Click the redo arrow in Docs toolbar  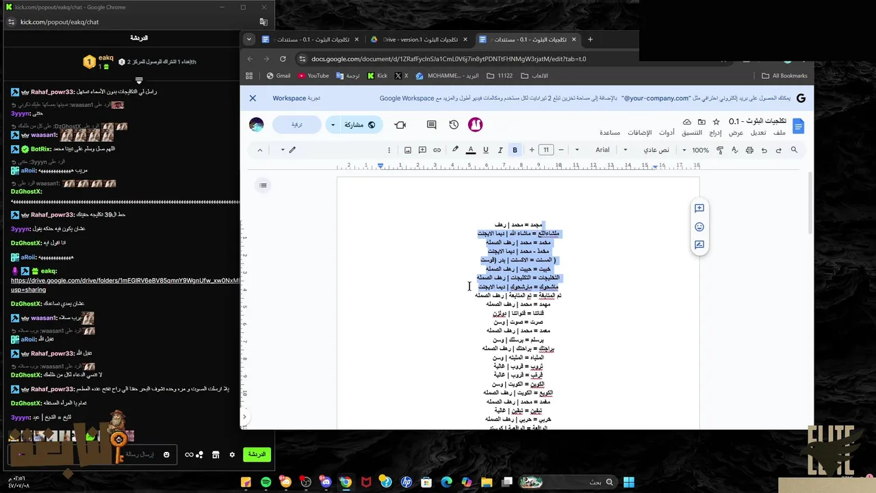click(x=764, y=150)
